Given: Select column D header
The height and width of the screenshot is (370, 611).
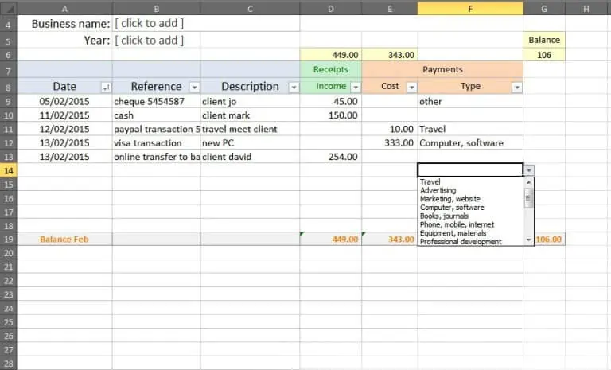Looking at the screenshot, I should [x=331, y=9].
